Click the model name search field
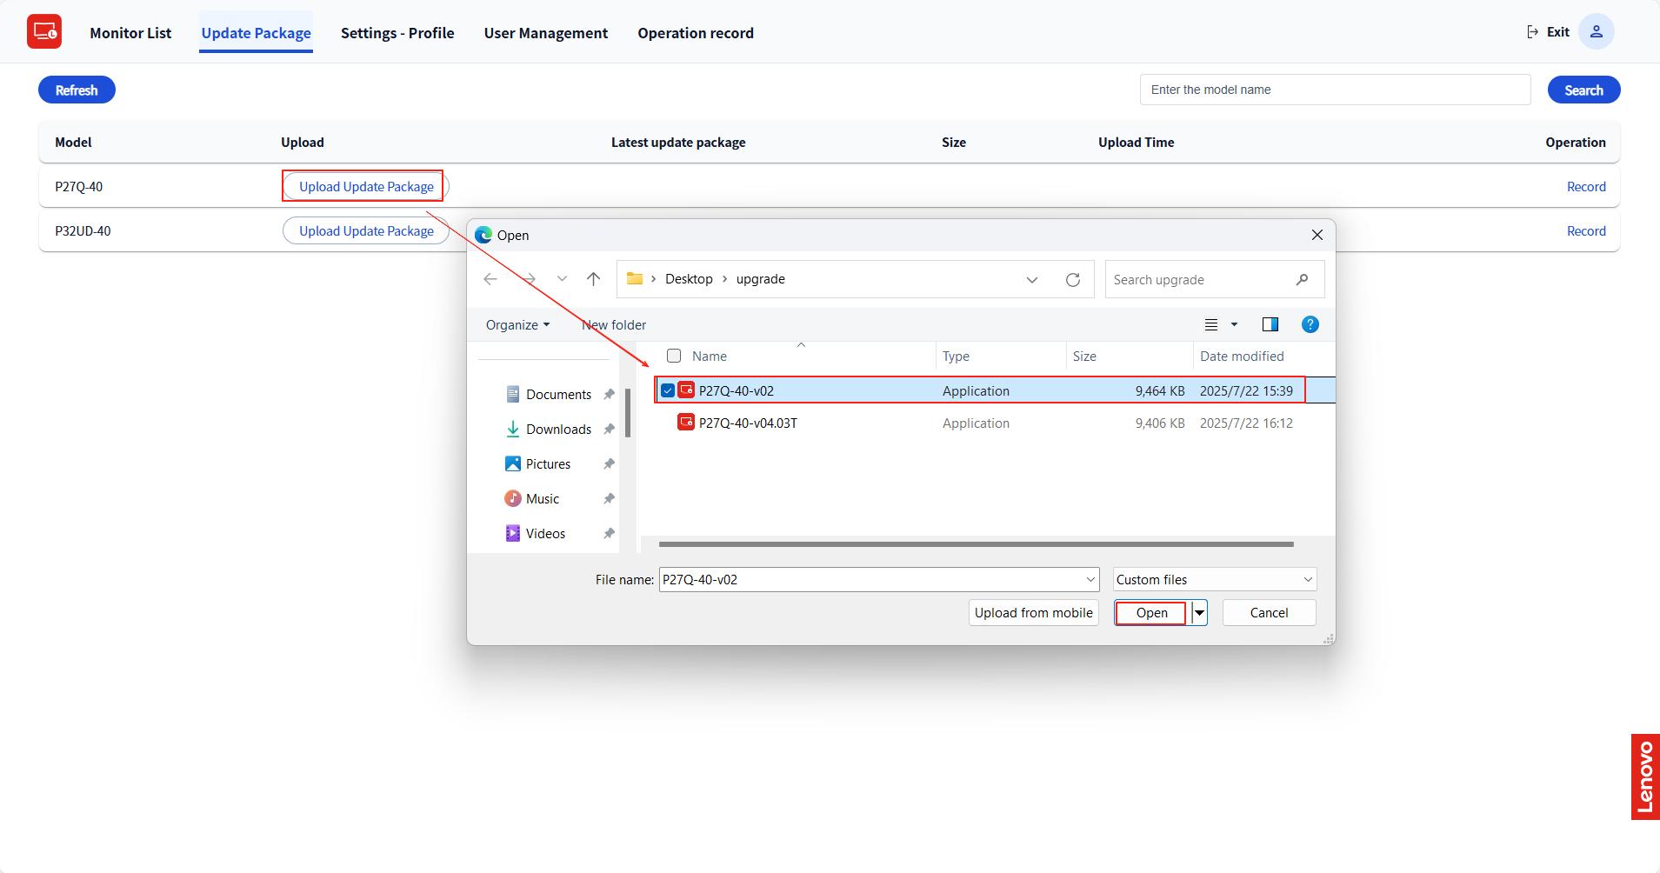Image resolution: width=1660 pixels, height=873 pixels. pyautogui.click(x=1334, y=90)
